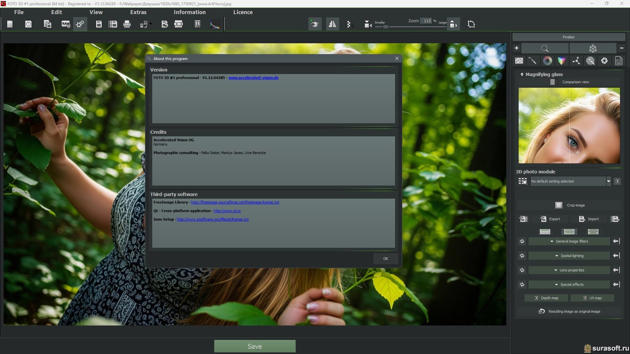This screenshot has width=630, height=354.
Task: Click the 3D cube icon tab
Action: 593,48
